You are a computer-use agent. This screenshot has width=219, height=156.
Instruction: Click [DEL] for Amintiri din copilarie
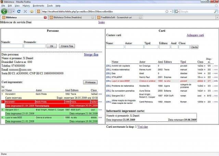[108, 66]
